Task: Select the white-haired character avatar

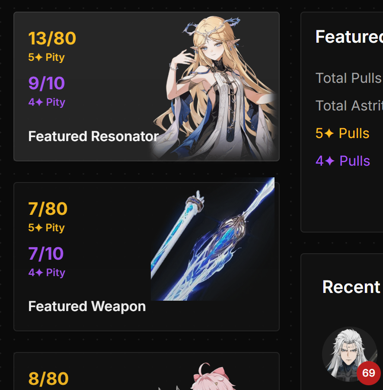Action: pyautogui.click(x=349, y=354)
